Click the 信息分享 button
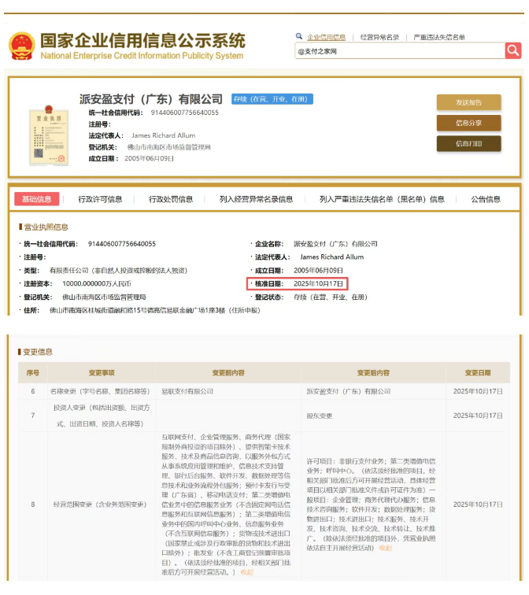 pos(468,123)
